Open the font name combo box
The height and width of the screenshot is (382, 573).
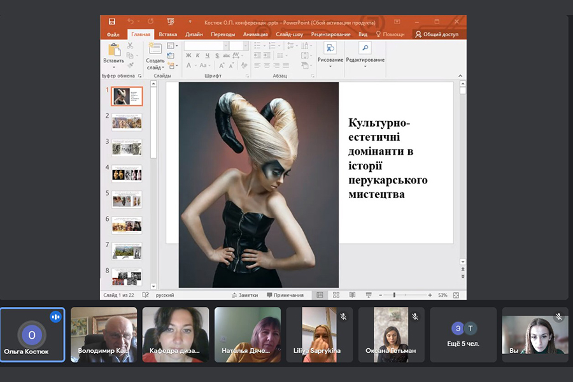tap(205, 46)
